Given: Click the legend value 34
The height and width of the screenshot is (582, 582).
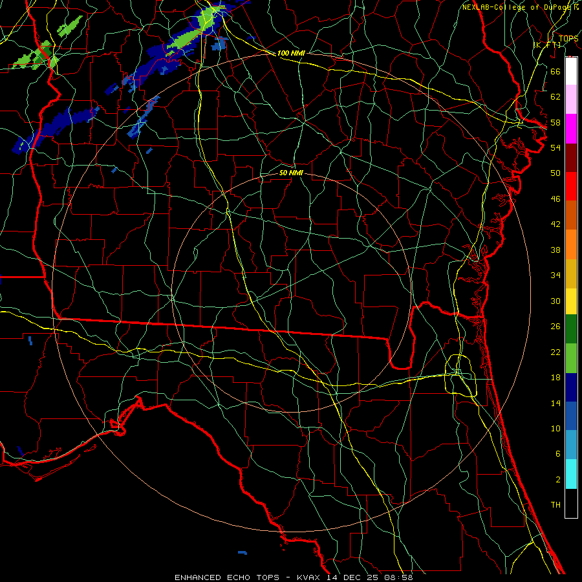Looking at the screenshot, I should (x=555, y=275).
